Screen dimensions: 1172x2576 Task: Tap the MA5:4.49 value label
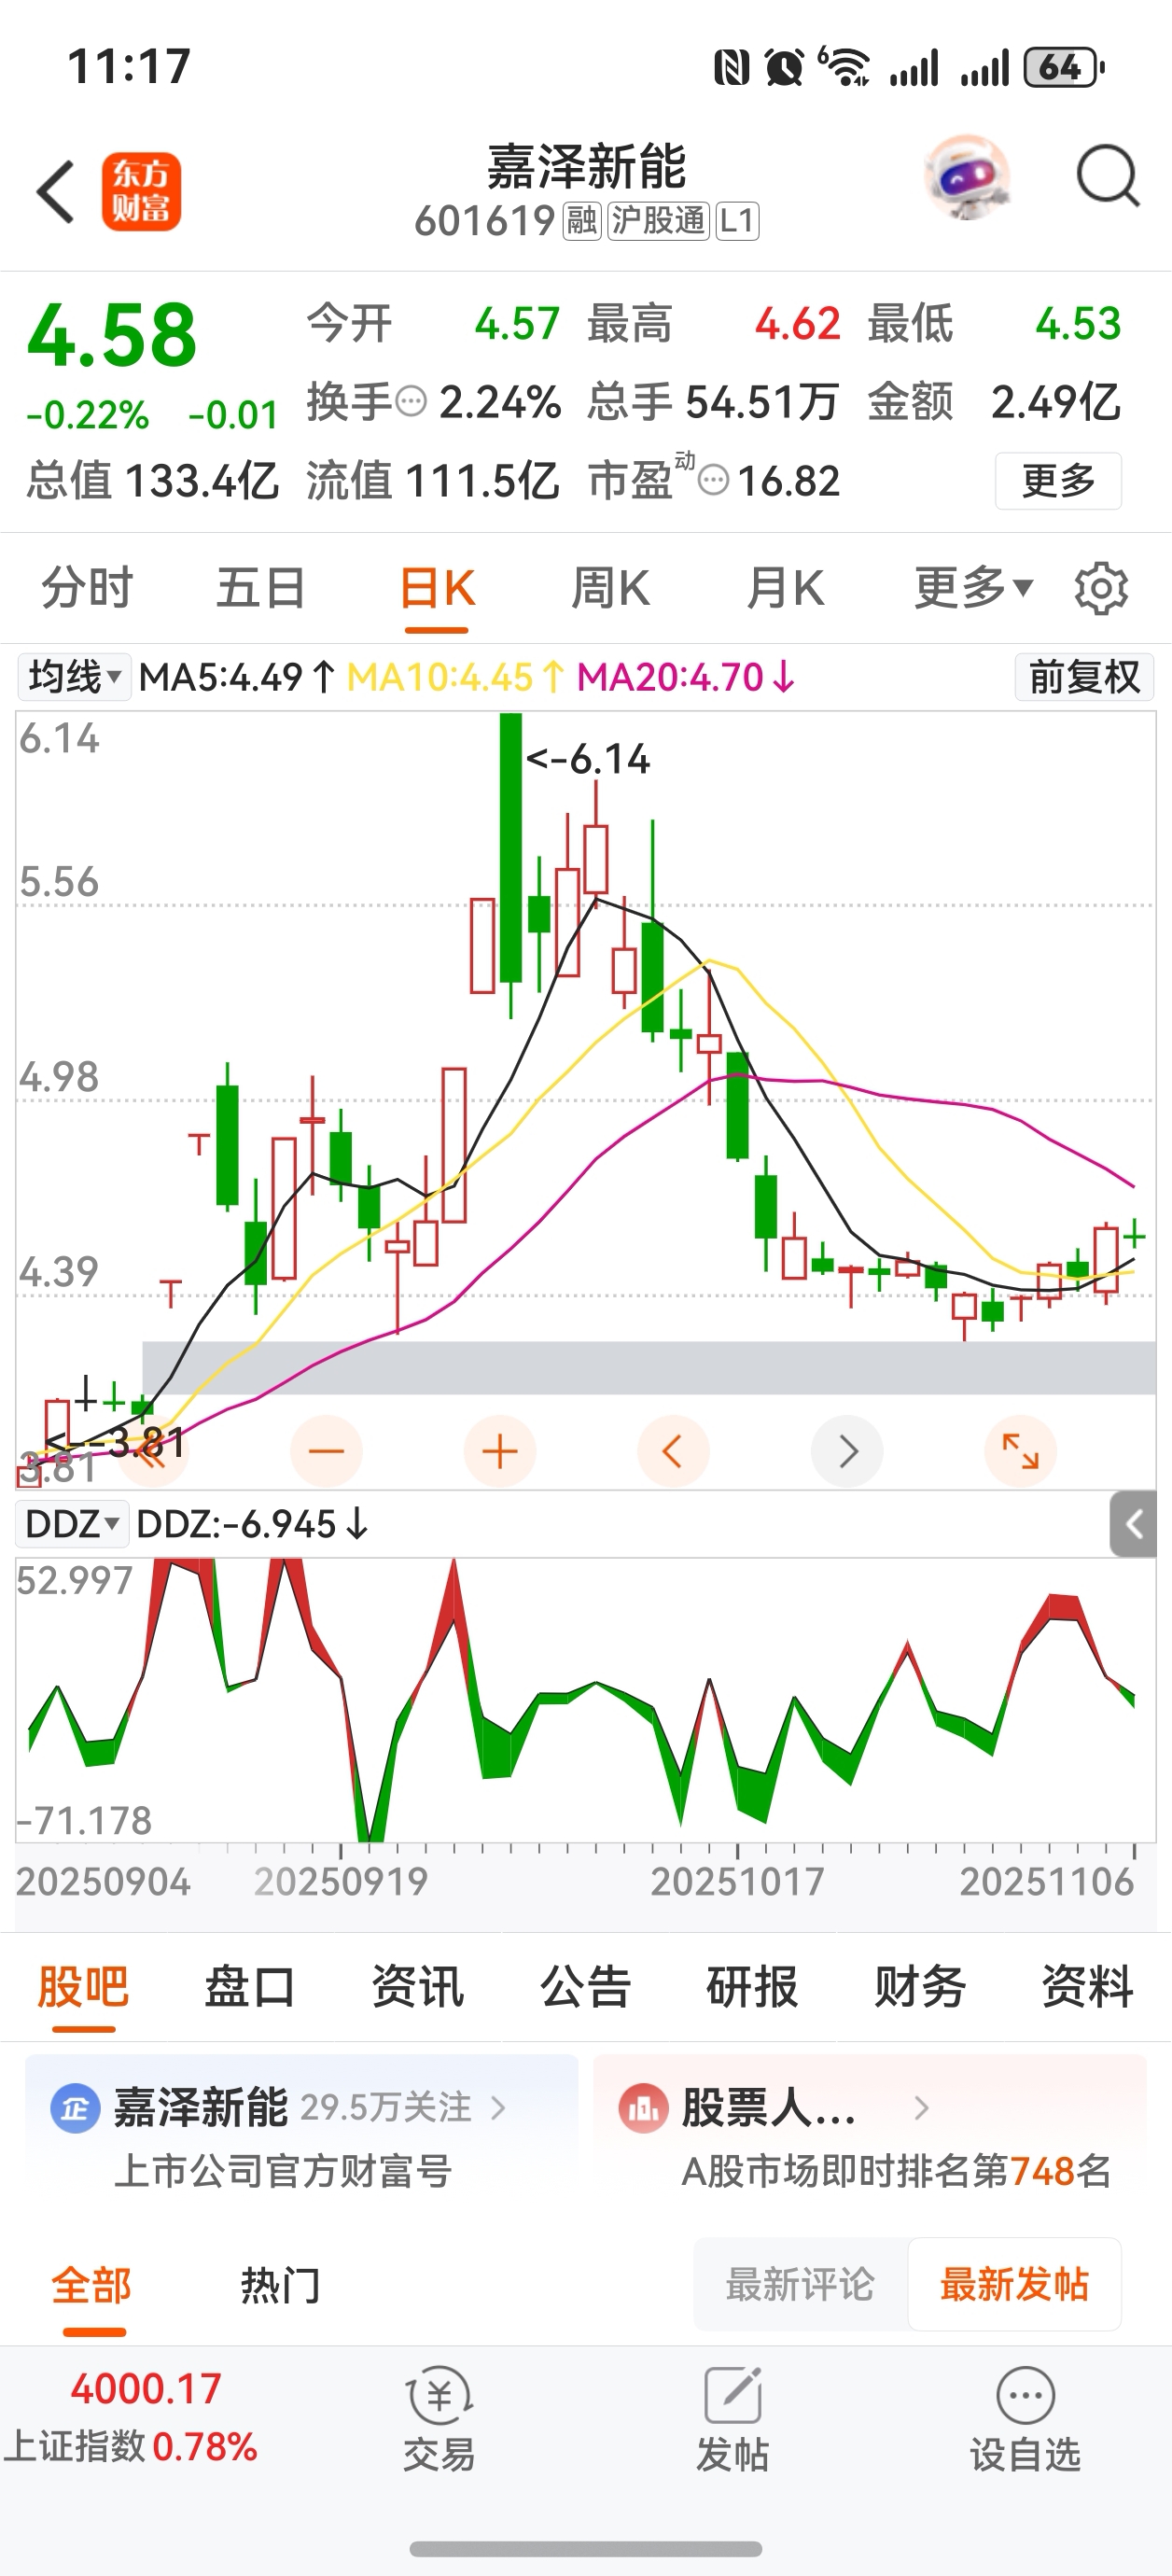237,677
